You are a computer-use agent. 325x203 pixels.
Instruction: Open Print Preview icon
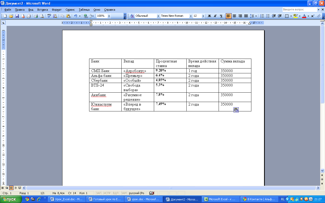point(42,16)
